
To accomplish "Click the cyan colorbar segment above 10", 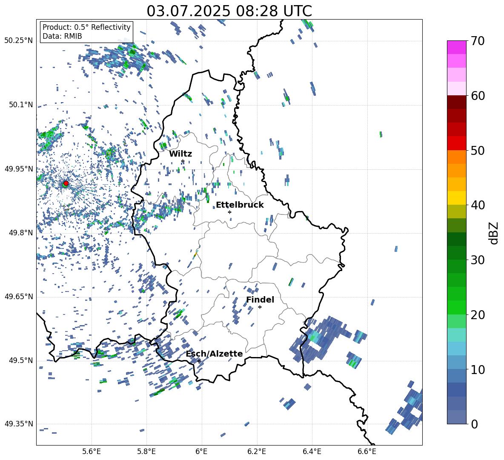I will click(x=456, y=349).
